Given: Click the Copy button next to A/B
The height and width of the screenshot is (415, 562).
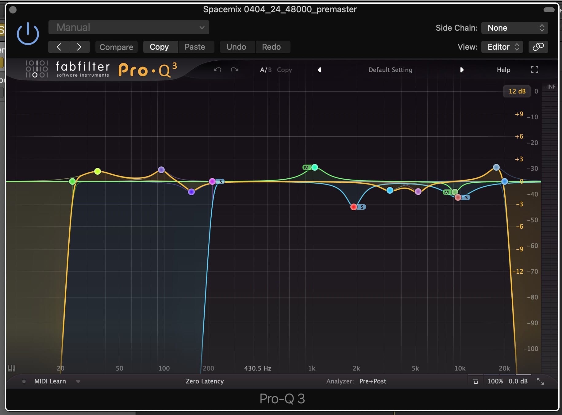Looking at the screenshot, I should click(x=284, y=70).
